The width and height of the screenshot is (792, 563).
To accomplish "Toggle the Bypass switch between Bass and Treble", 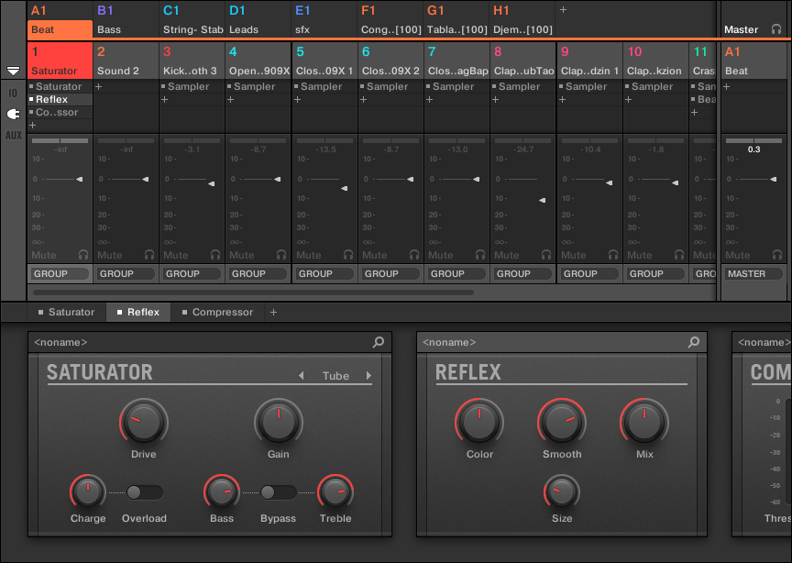I will pos(278,492).
